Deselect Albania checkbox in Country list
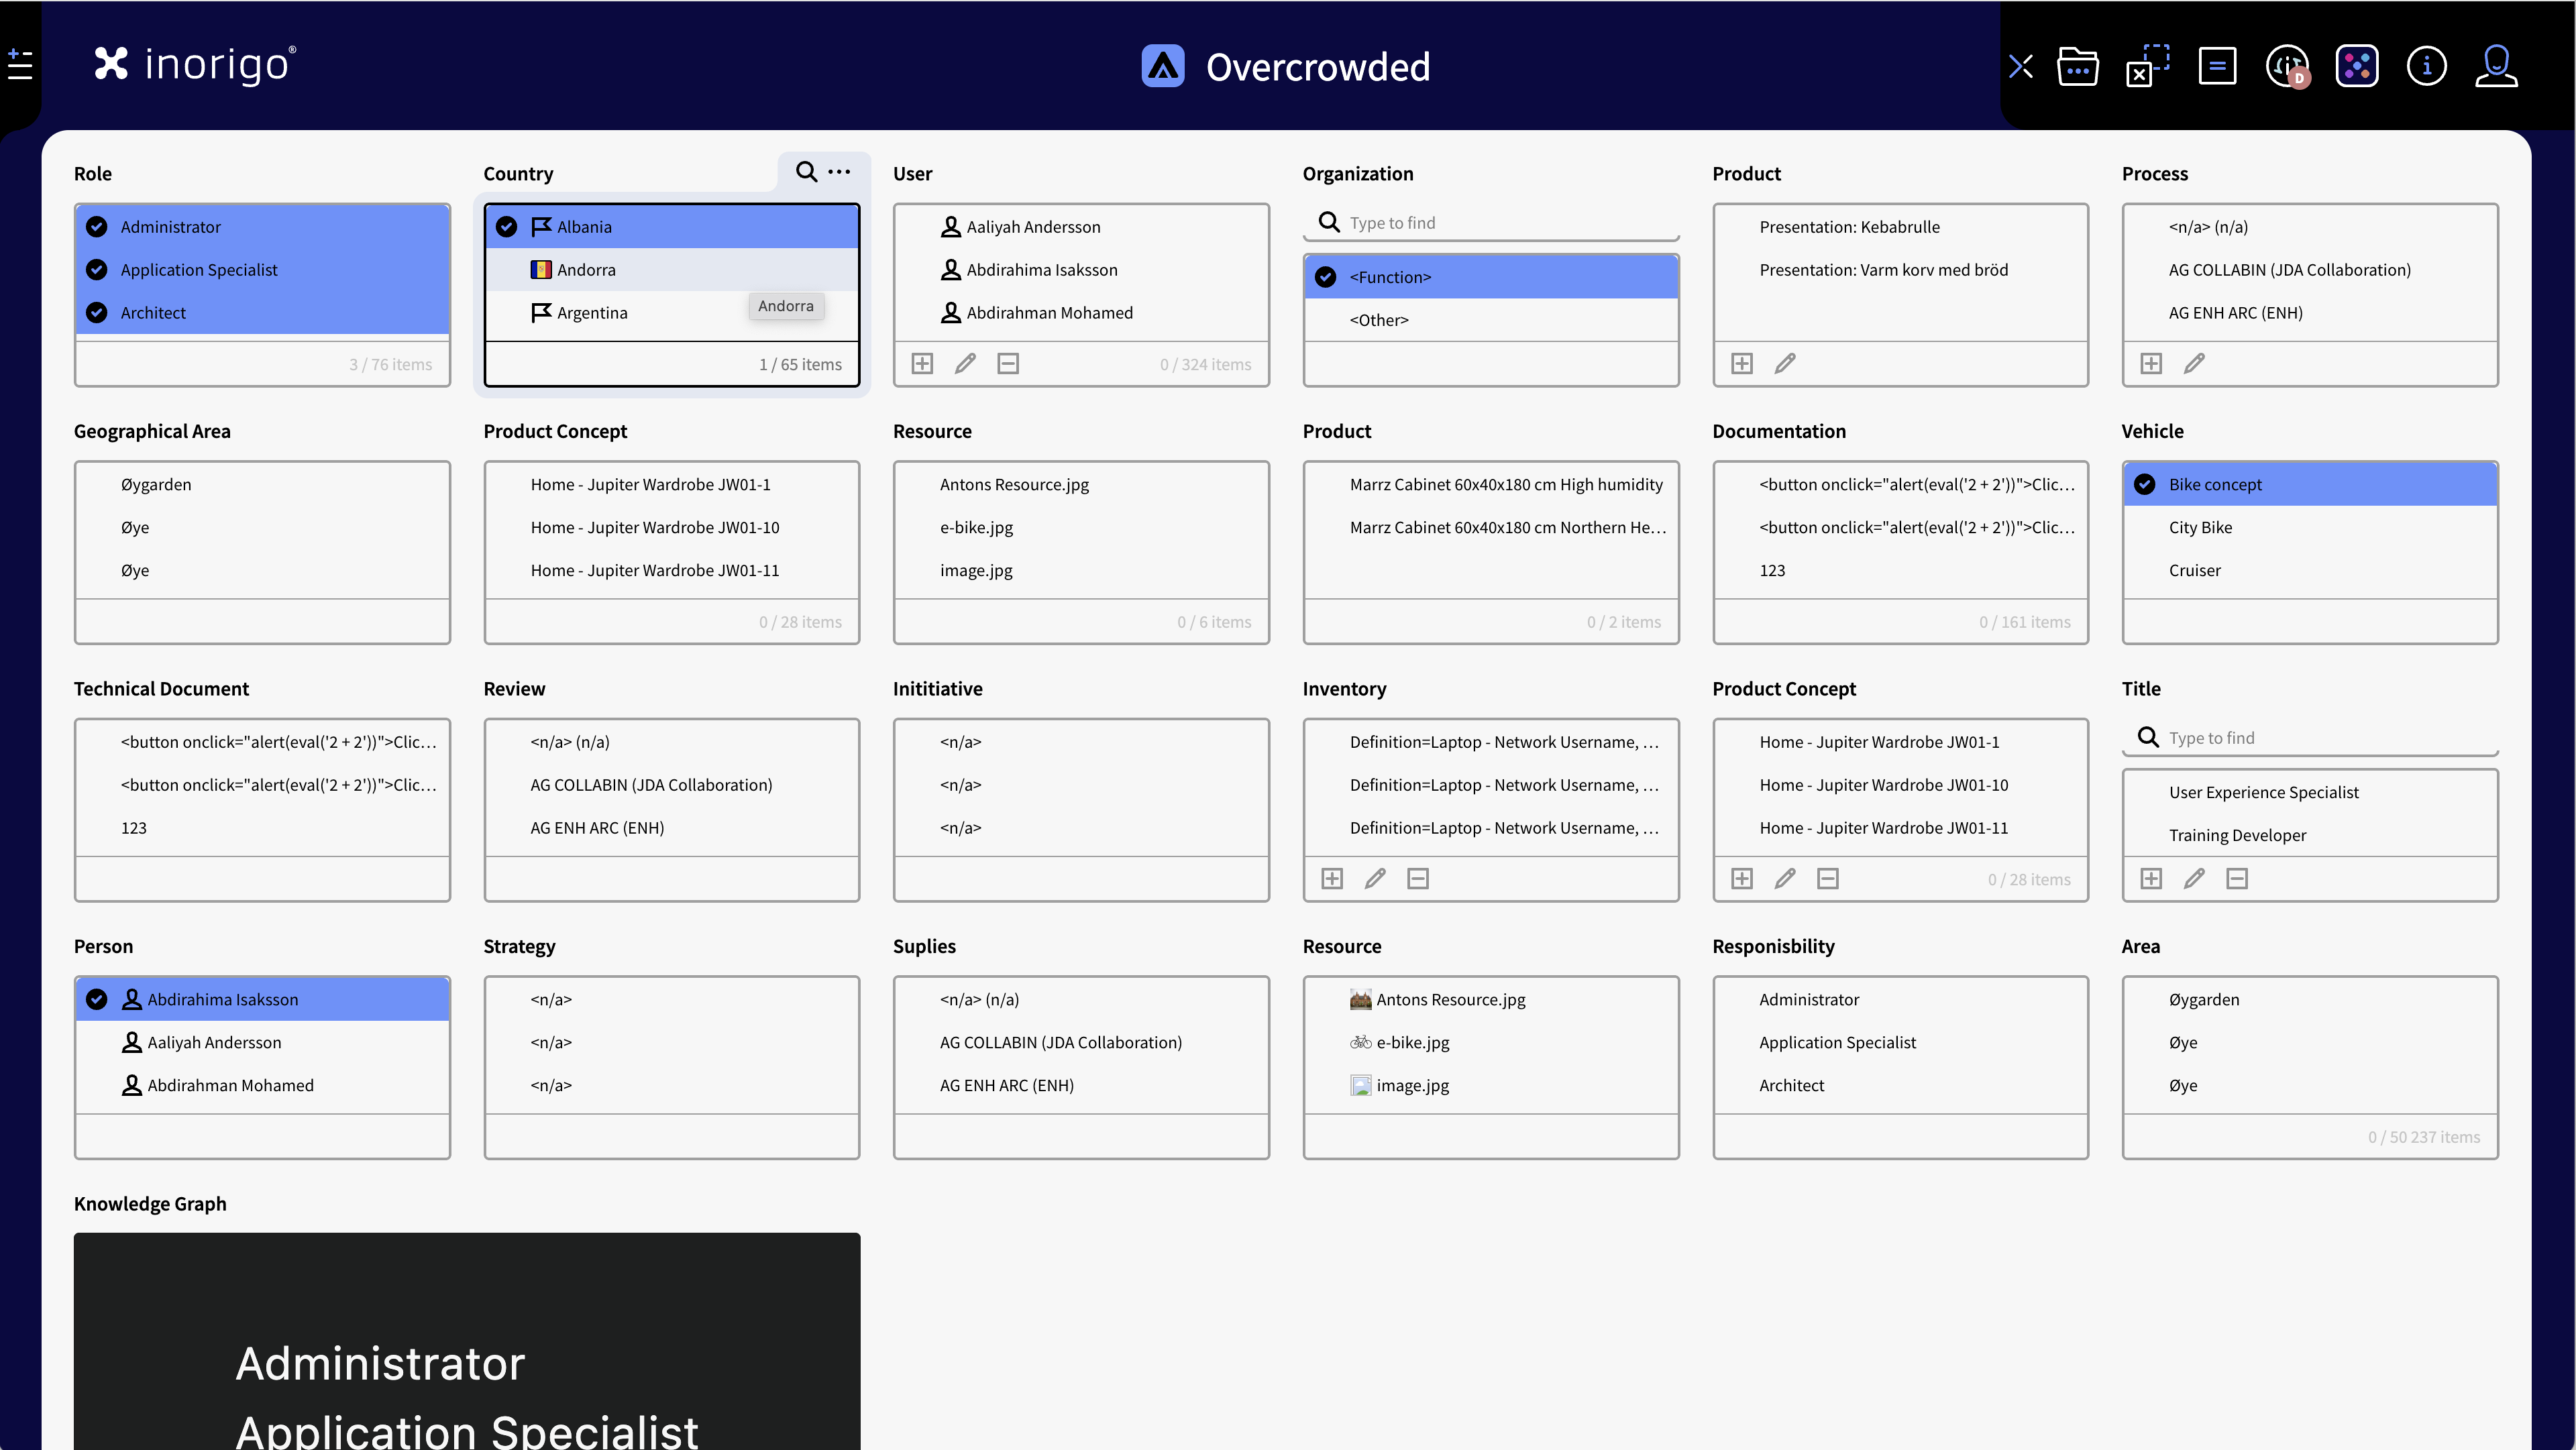Screen dimensions: 2576x1450 507,227
